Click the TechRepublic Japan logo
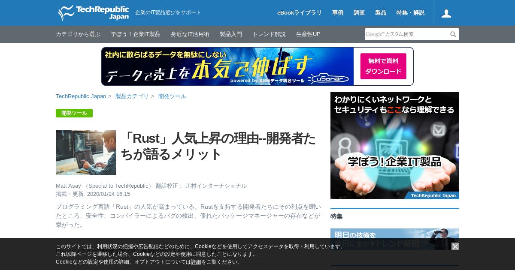This screenshot has height=270, width=515. (94, 13)
